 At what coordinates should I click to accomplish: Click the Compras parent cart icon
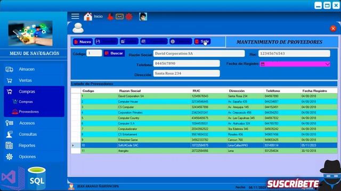click(10, 92)
